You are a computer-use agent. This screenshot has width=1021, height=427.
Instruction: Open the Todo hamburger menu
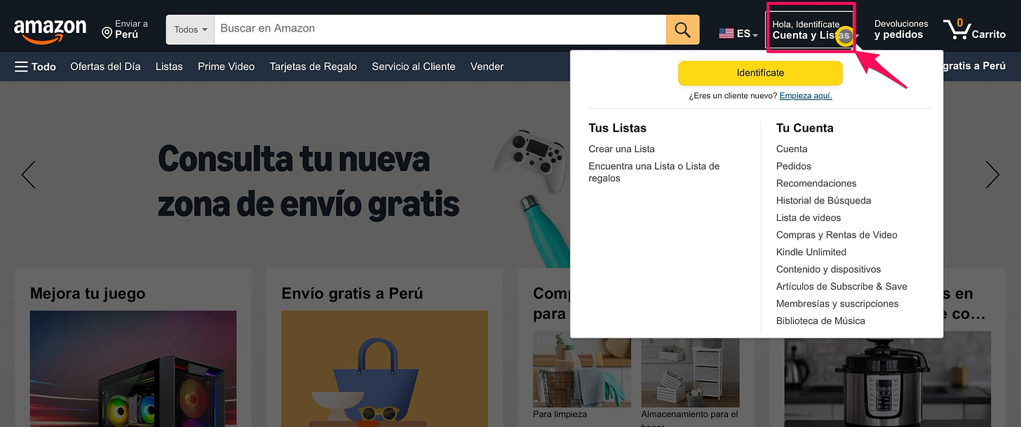pos(35,67)
